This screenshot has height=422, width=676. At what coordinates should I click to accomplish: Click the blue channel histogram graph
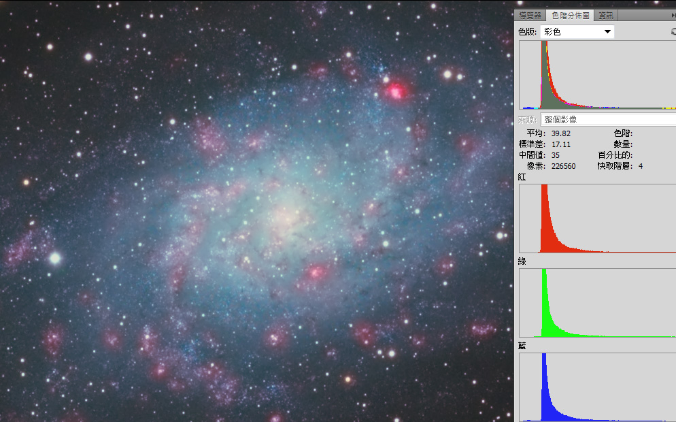(x=597, y=387)
